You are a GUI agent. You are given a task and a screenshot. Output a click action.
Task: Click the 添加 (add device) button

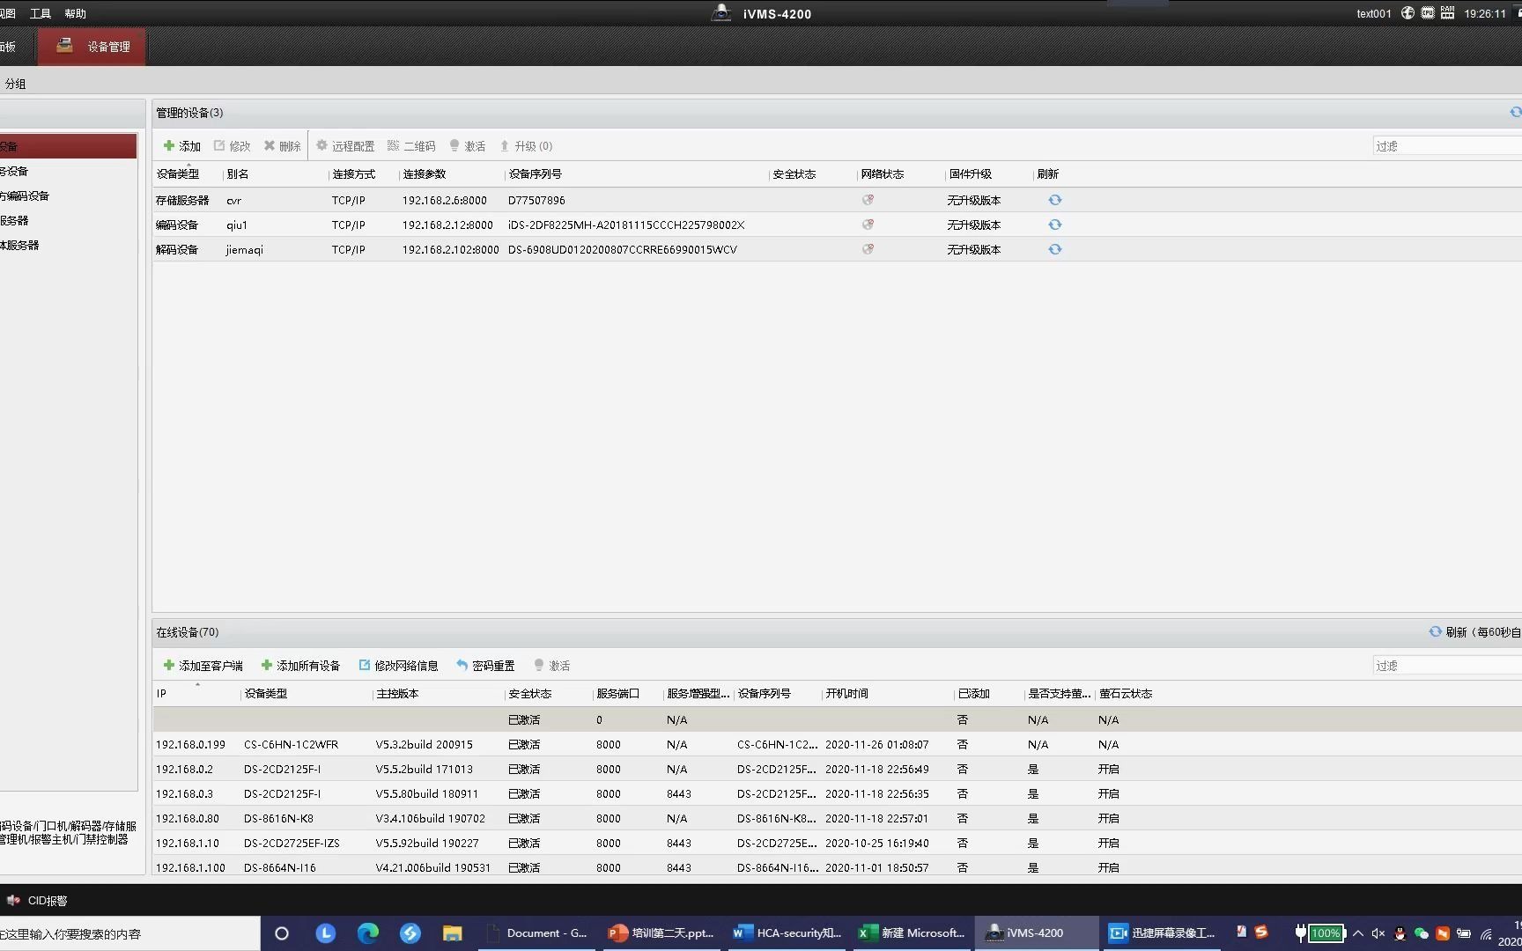[182, 146]
